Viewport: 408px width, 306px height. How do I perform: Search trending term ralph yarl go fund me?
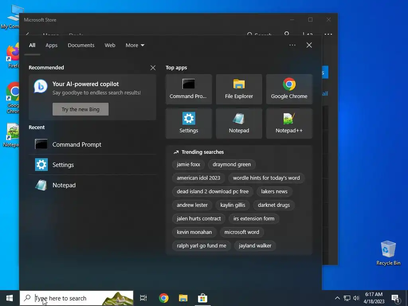click(201, 245)
